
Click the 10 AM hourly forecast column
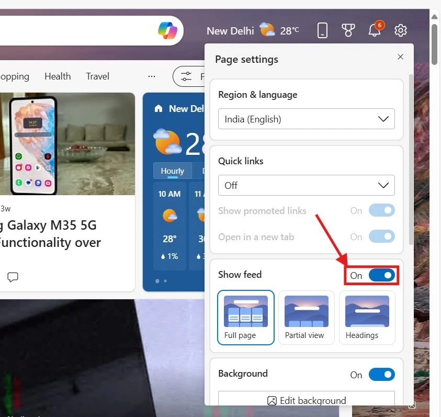pyautogui.click(x=169, y=226)
